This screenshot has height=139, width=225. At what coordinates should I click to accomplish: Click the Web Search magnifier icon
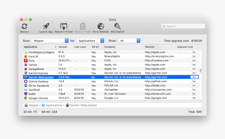pyautogui.click(x=117, y=26)
